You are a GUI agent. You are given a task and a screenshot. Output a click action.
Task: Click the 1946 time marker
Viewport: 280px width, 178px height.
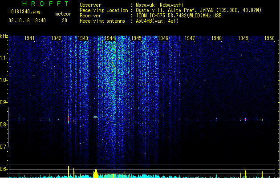click(x=163, y=38)
